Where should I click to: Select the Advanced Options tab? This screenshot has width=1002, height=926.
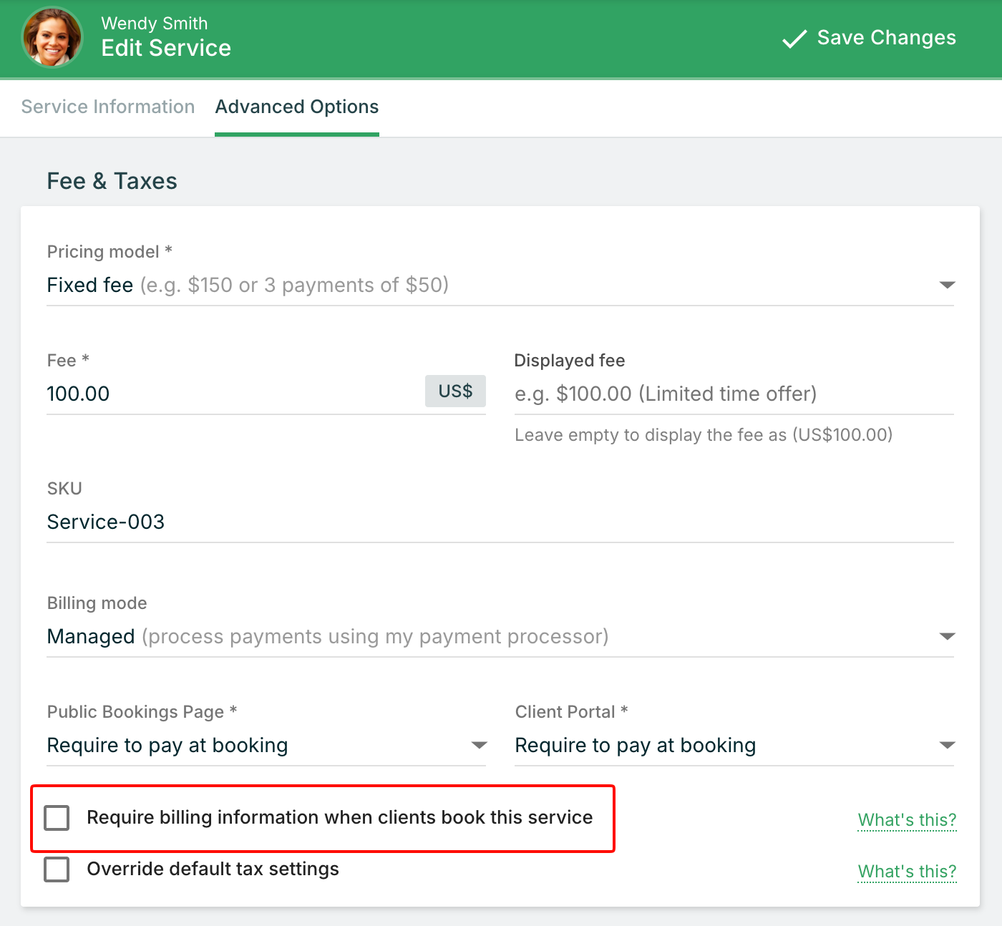pos(297,107)
